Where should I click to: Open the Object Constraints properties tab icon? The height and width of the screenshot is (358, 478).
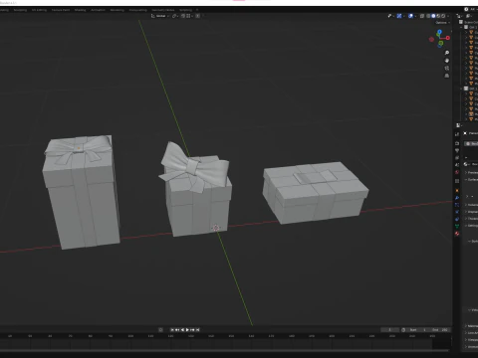(x=457, y=219)
